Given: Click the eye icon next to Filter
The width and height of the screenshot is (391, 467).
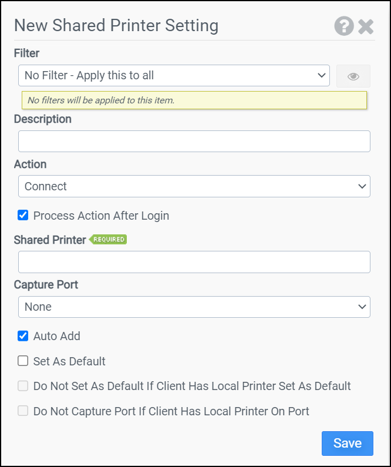Looking at the screenshot, I should (x=353, y=76).
